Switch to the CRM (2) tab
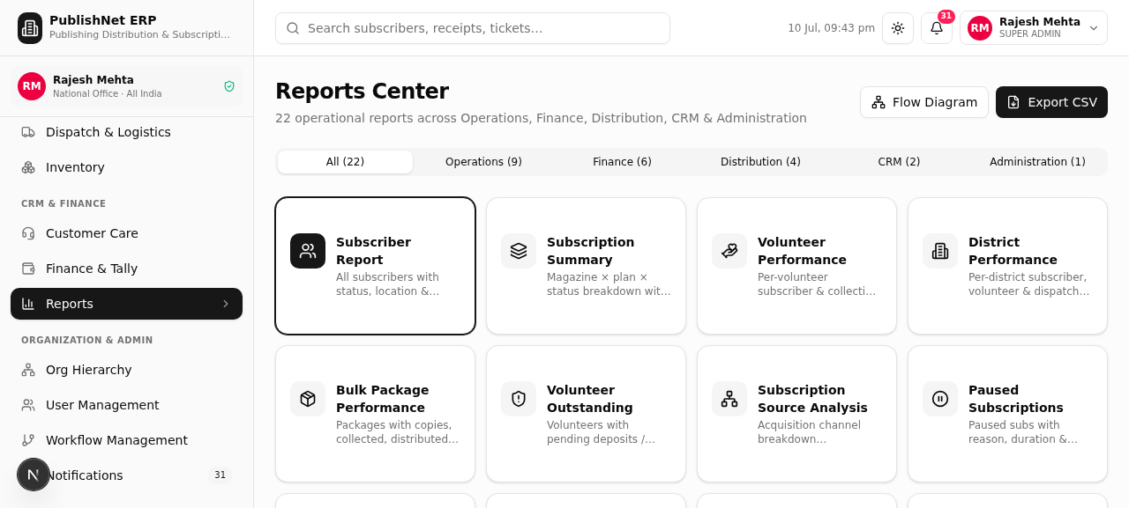 pos(899,162)
